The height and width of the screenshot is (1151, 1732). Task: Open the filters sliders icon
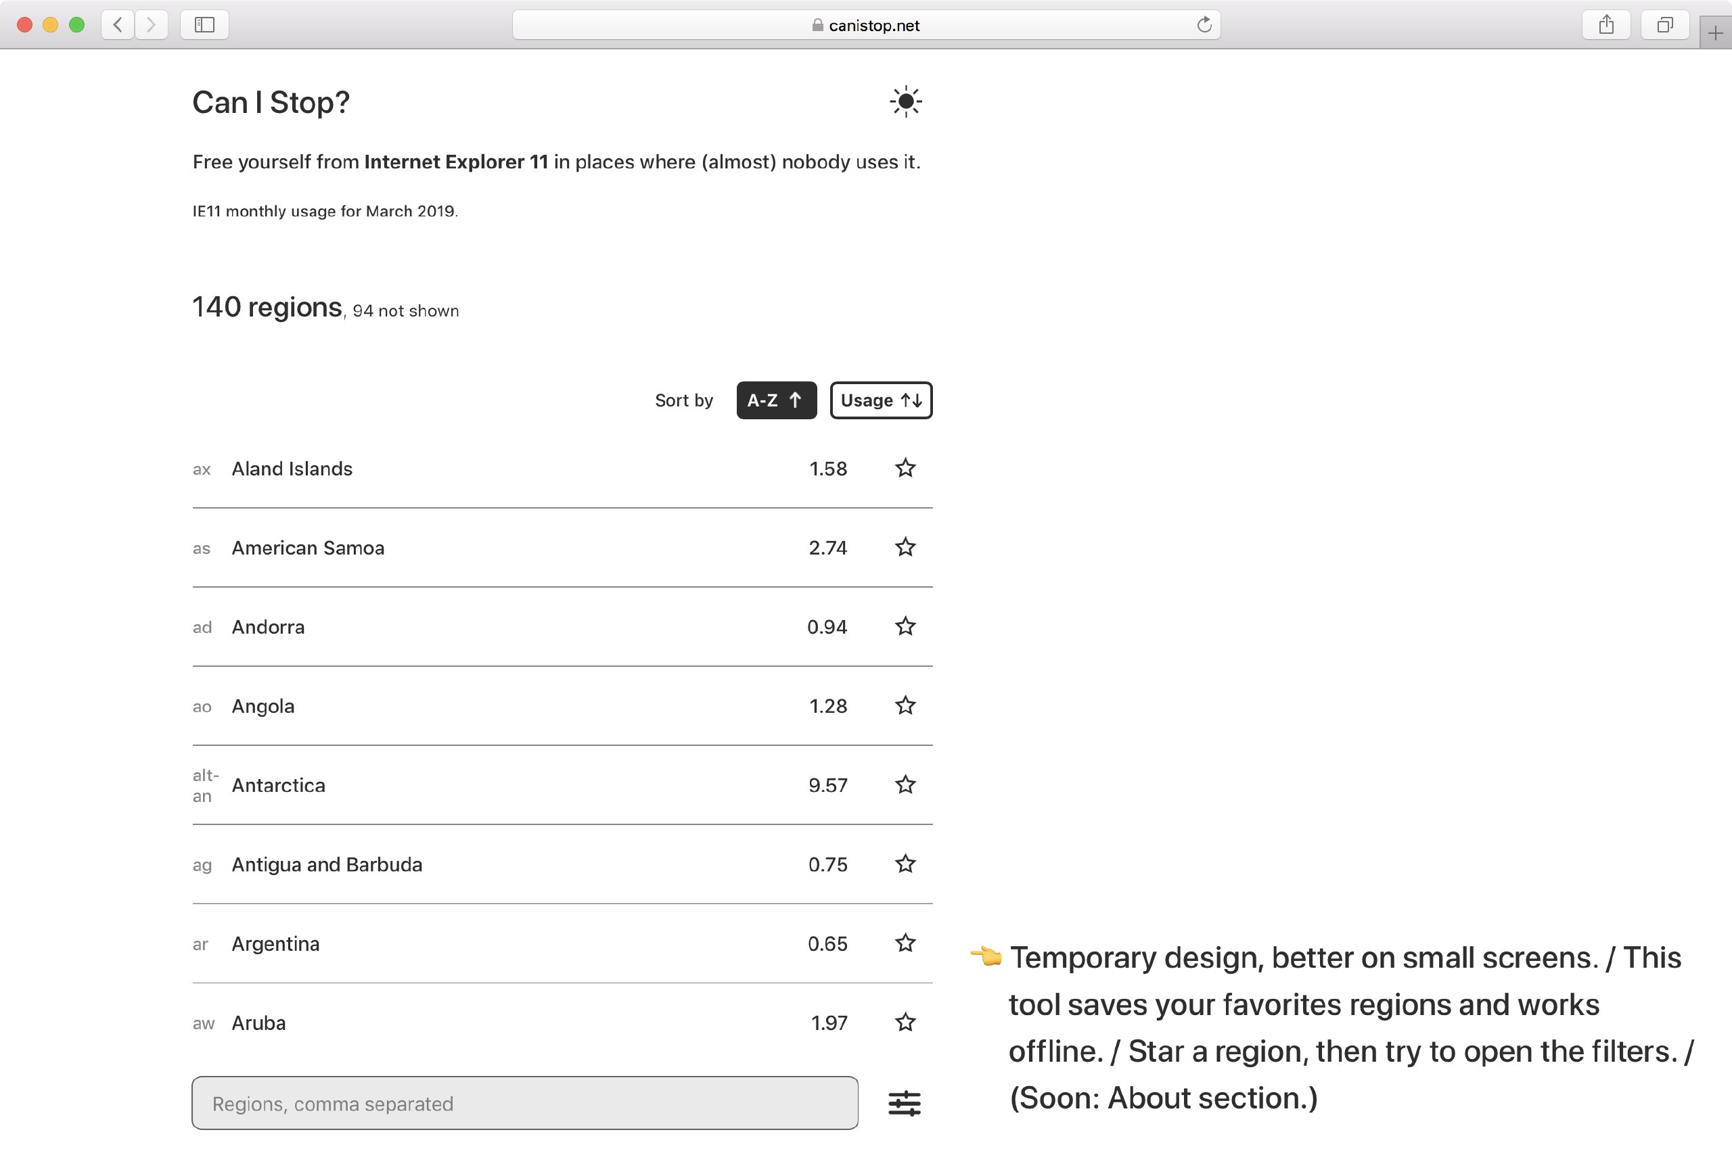[905, 1103]
